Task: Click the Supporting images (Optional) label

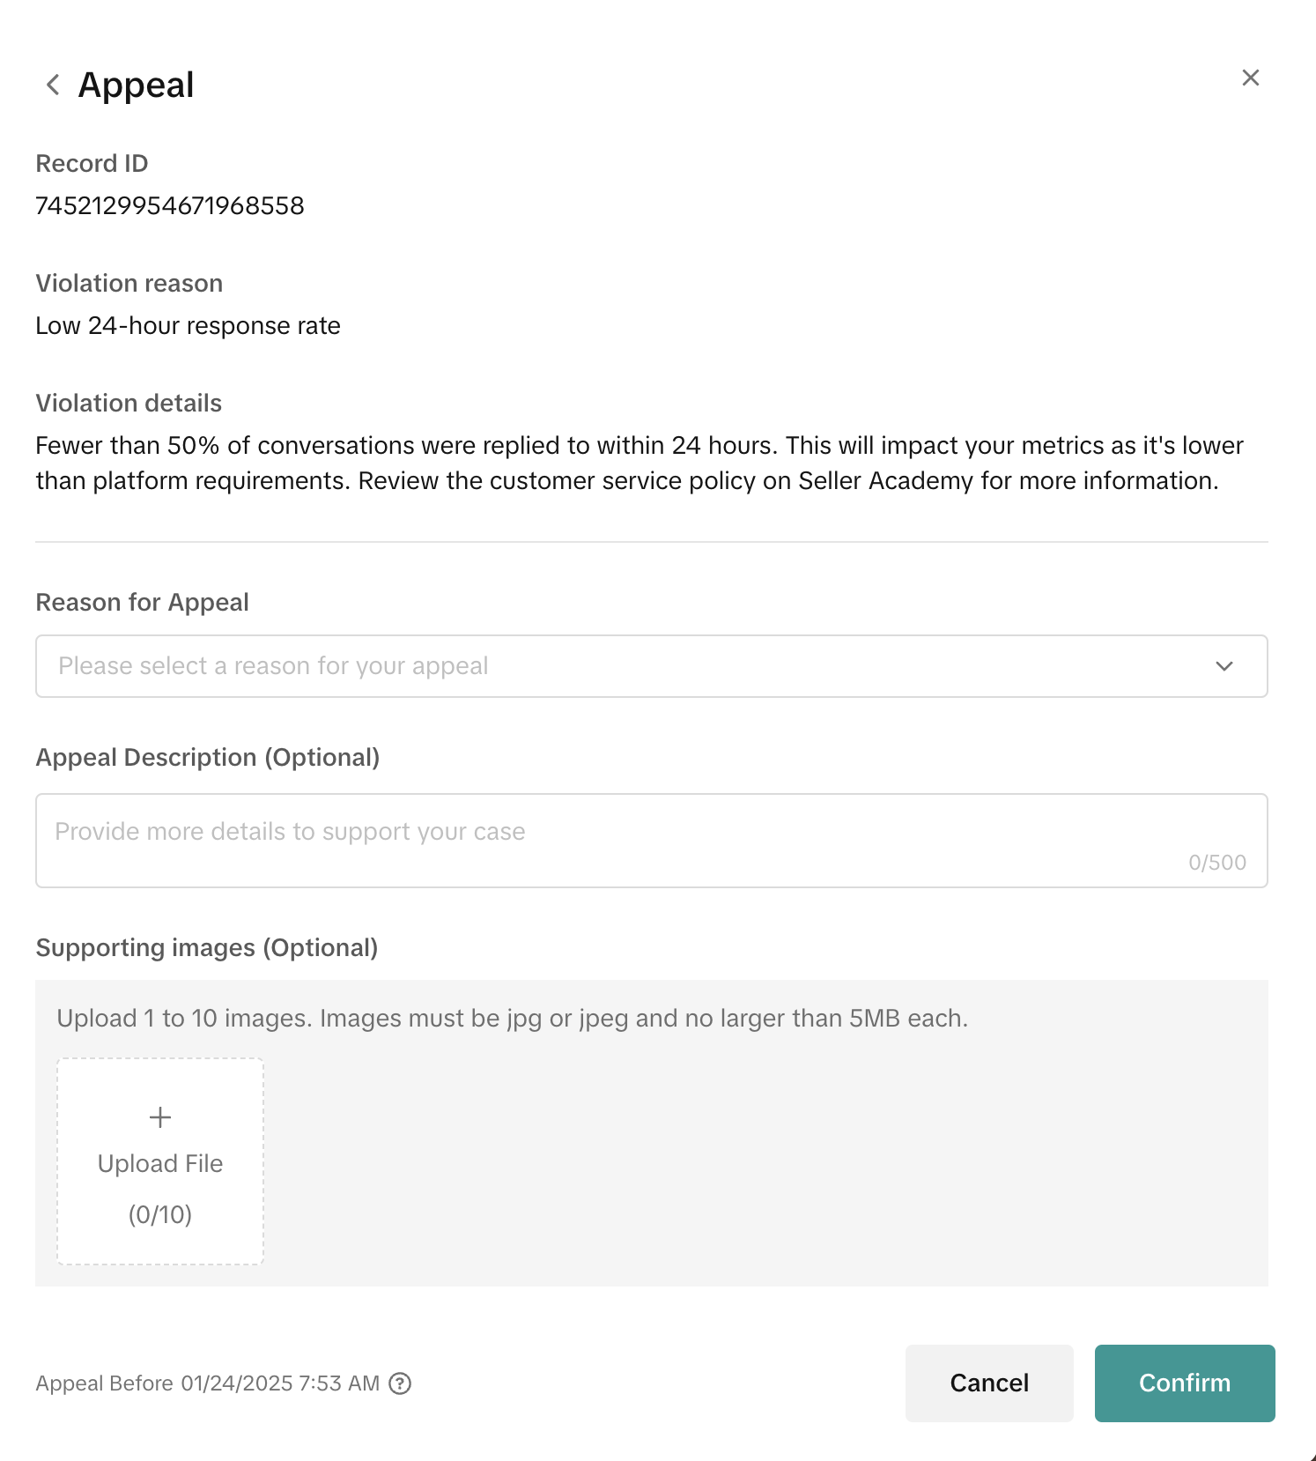Action: 206,948
